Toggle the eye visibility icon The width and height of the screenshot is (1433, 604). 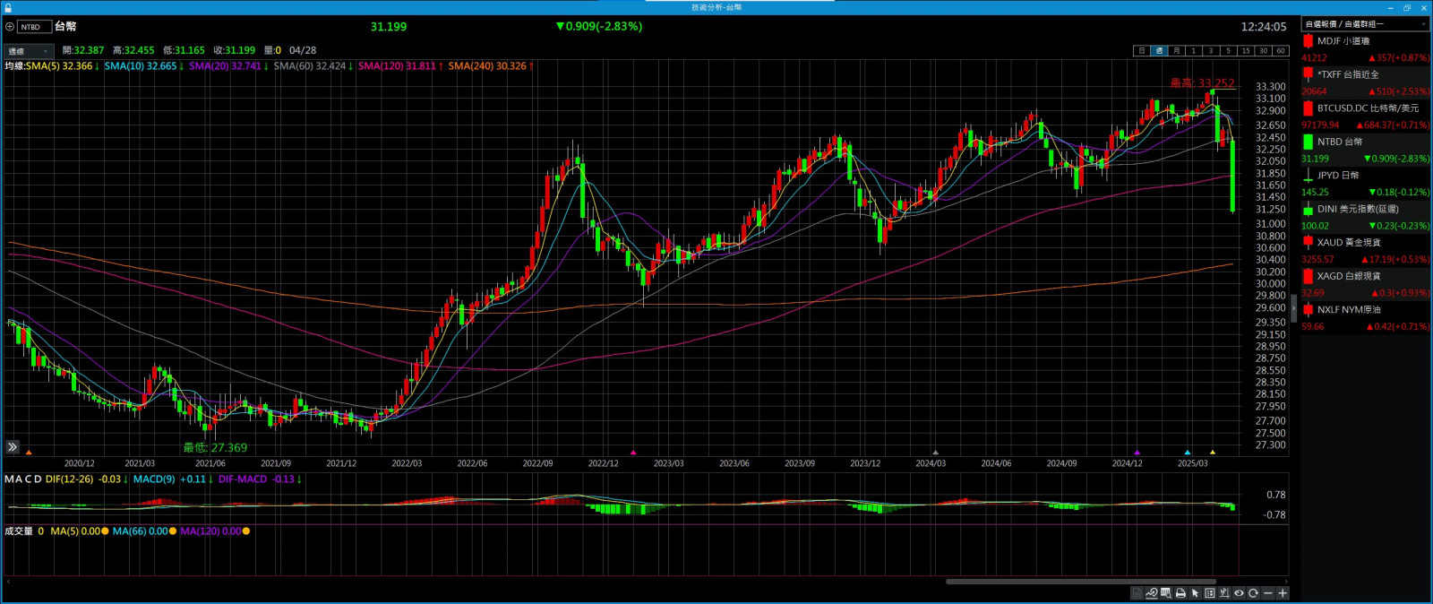pos(1239,593)
